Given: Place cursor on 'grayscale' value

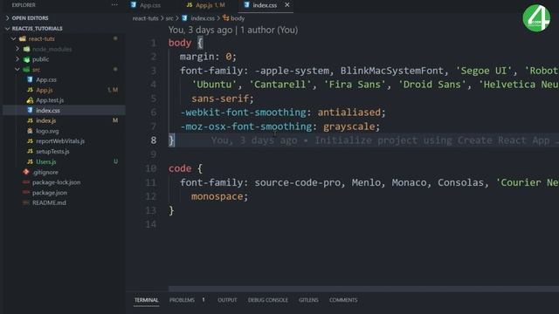Looking at the screenshot, I should point(349,126).
